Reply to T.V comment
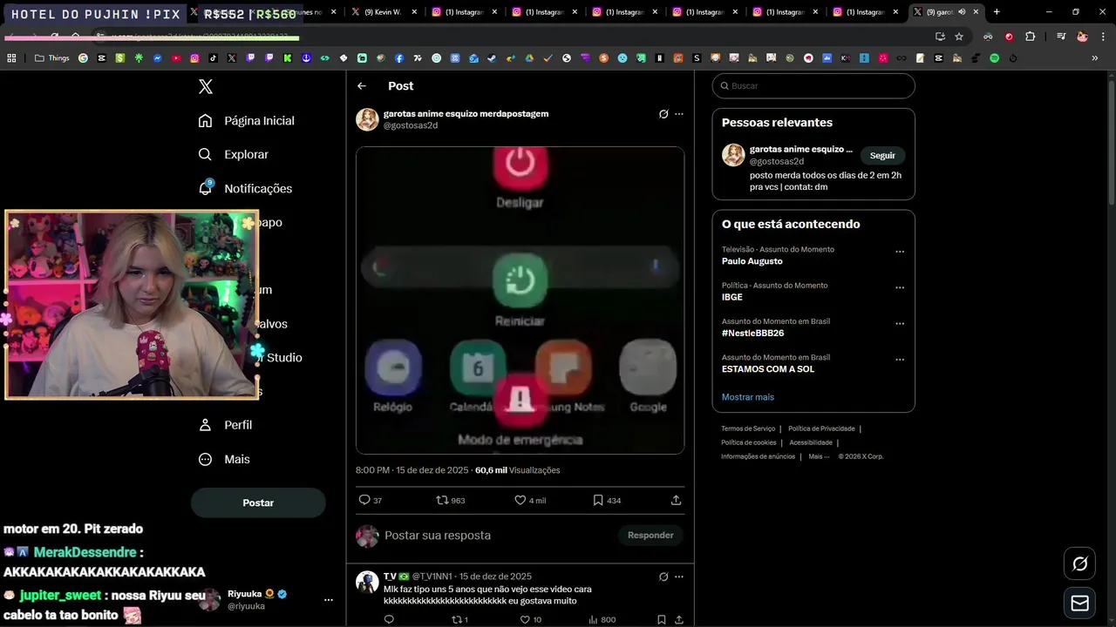 click(389, 620)
